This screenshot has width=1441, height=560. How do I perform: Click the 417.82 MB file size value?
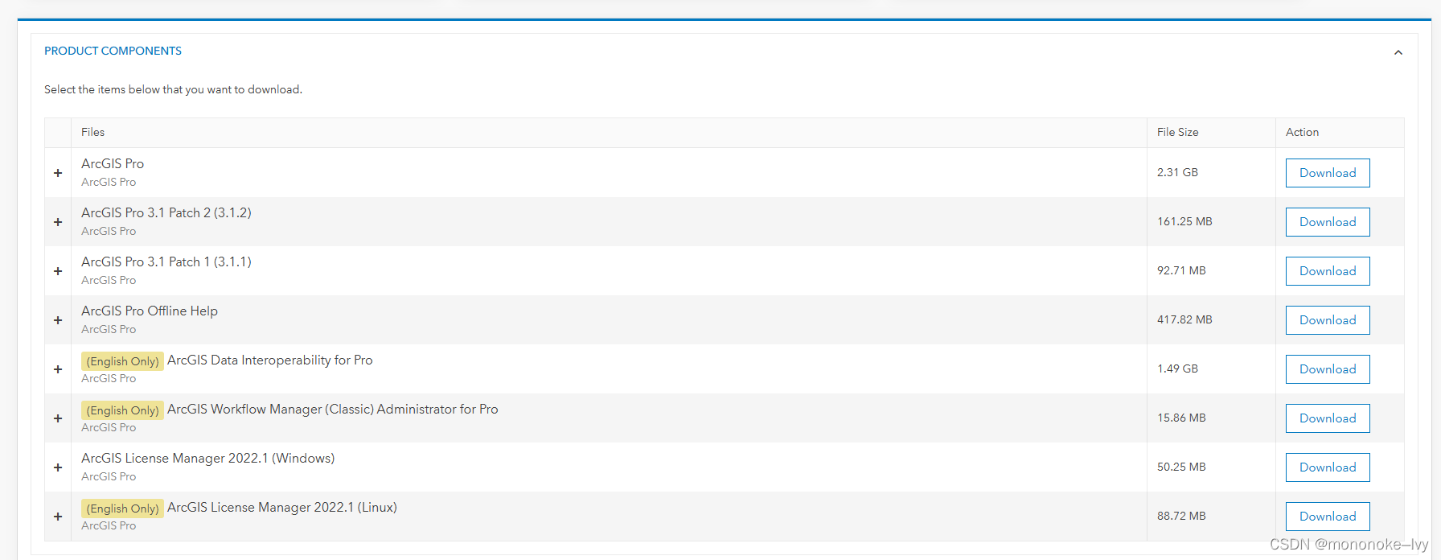tap(1184, 319)
